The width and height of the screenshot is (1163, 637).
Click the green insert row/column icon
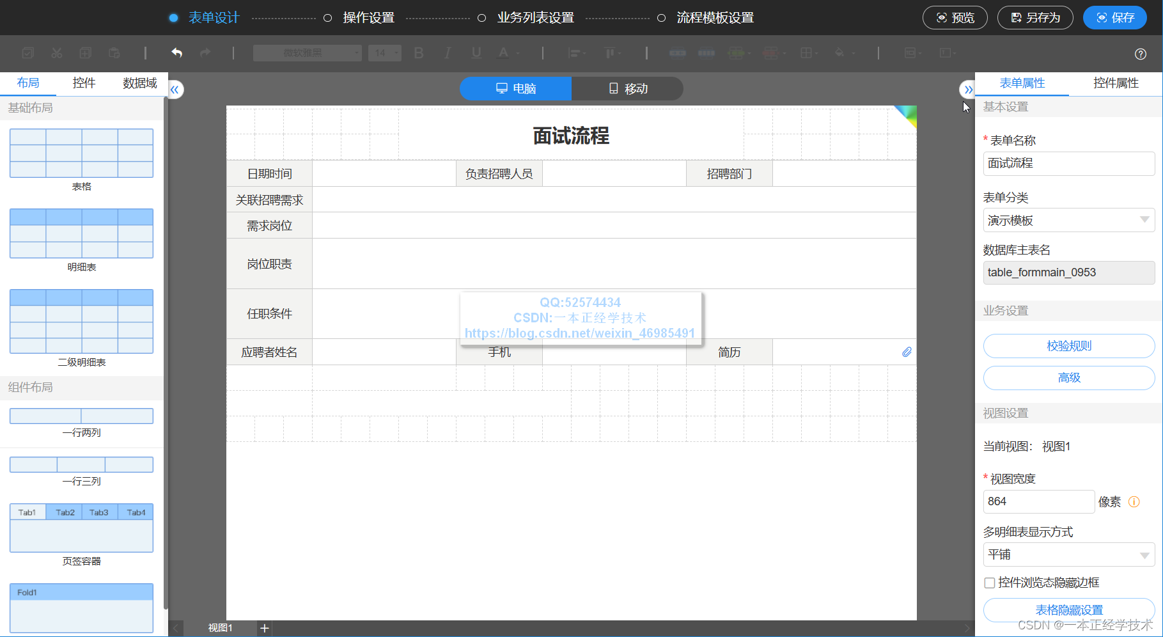pyautogui.click(x=737, y=53)
